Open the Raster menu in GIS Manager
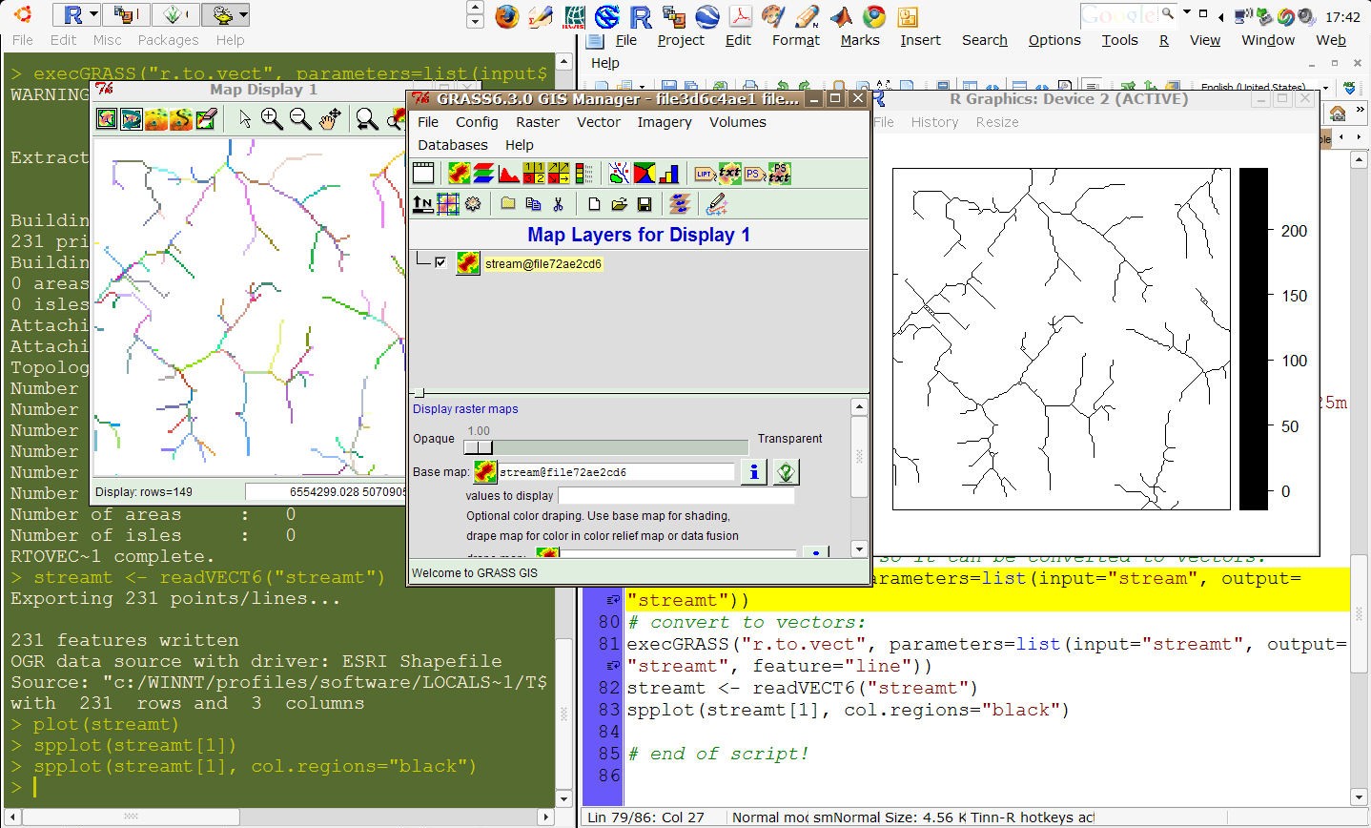Screen dimensions: 1371x828 click(x=538, y=122)
